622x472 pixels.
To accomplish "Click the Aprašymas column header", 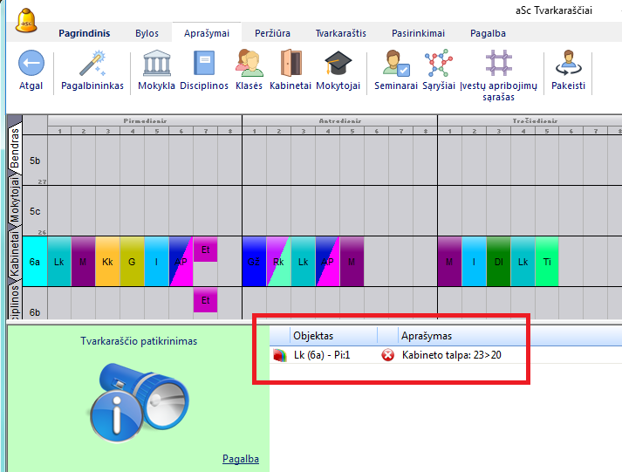I will click(x=426, y=335).
